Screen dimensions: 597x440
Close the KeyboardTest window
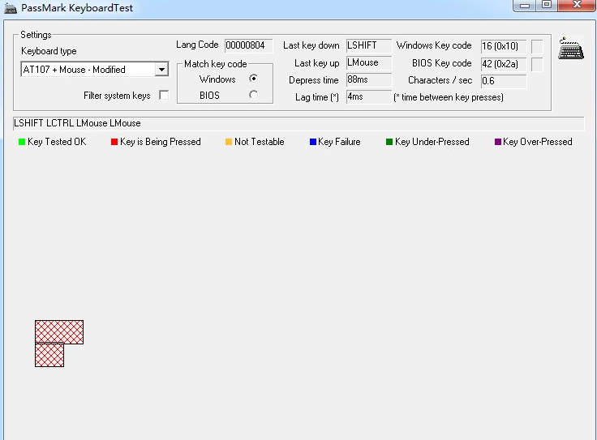tap(577, 6)
